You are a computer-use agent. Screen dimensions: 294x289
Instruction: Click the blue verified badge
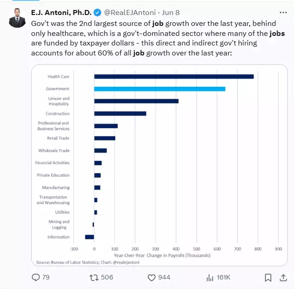pos(97,12)
